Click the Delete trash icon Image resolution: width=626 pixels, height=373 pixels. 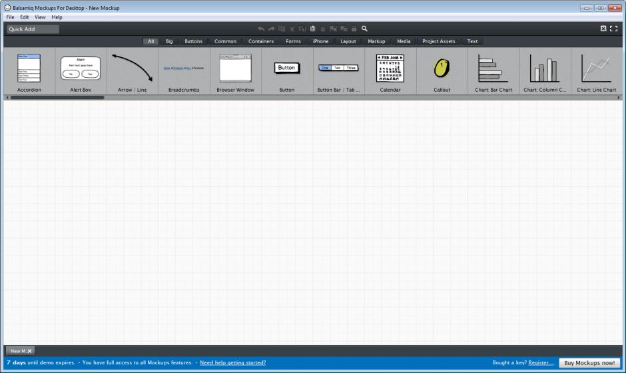[323, 29]
